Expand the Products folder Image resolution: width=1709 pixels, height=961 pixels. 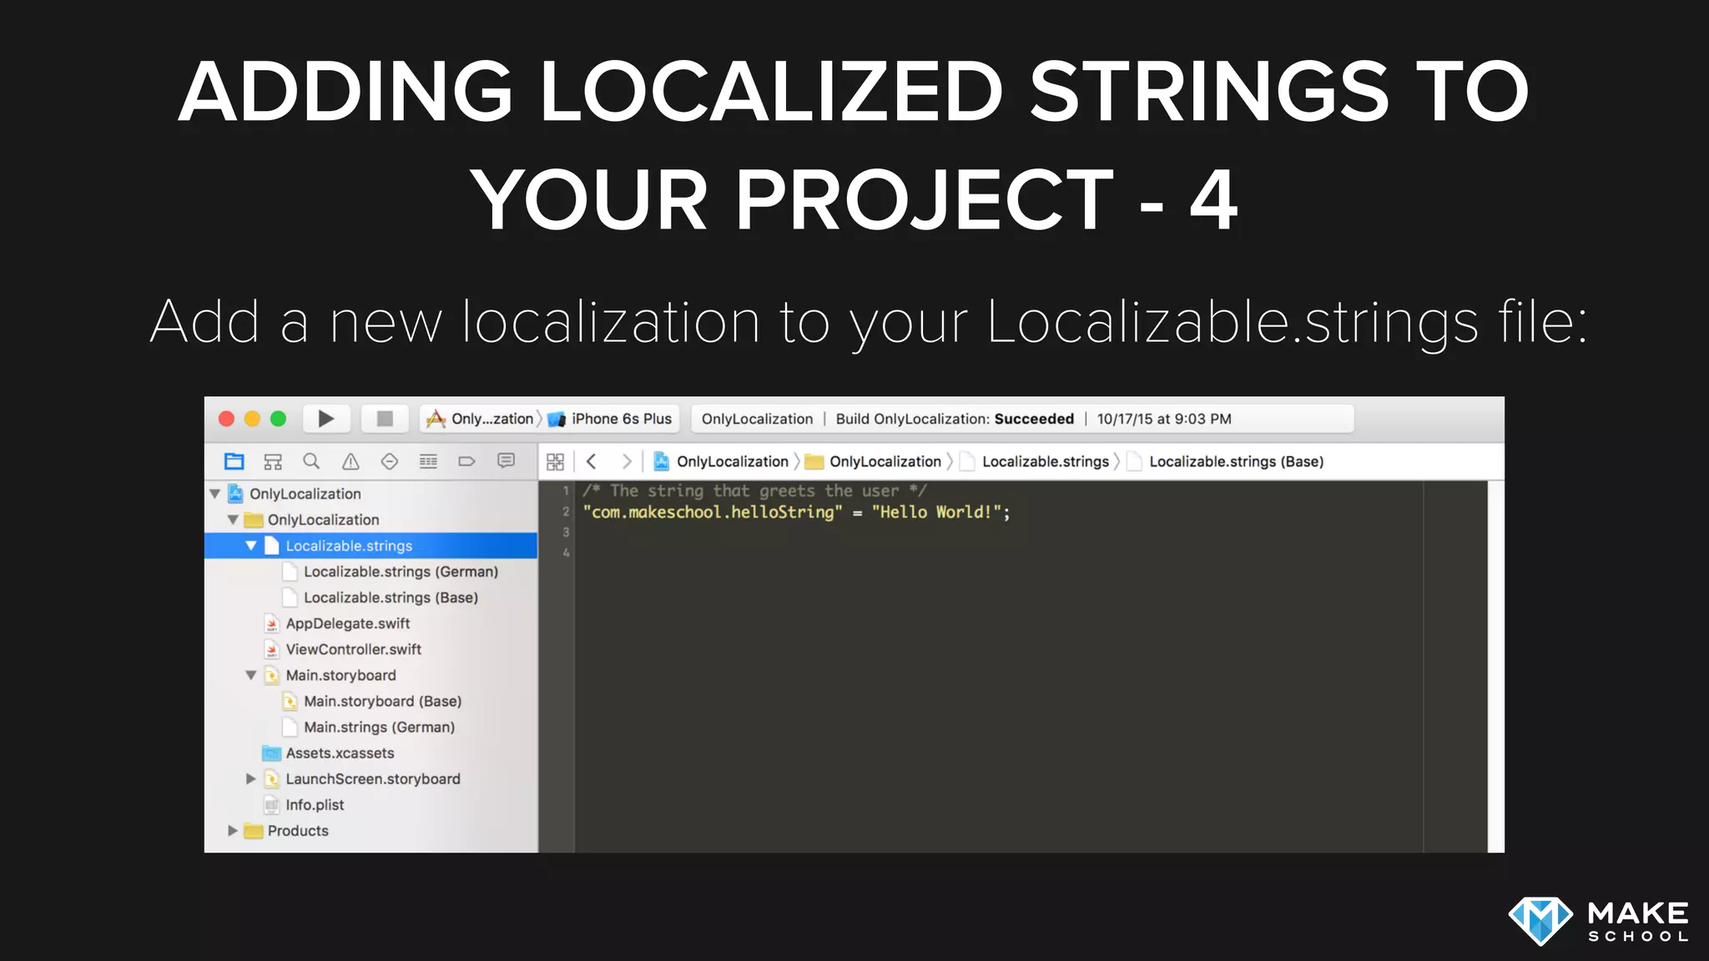point(233,831)
